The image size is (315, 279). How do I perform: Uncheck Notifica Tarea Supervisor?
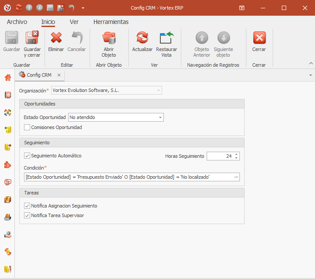pyautogui.click(x=27, y=215)
